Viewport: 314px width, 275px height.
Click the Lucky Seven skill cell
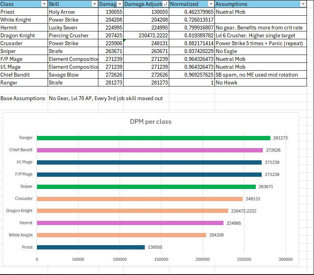coord(73,27)
